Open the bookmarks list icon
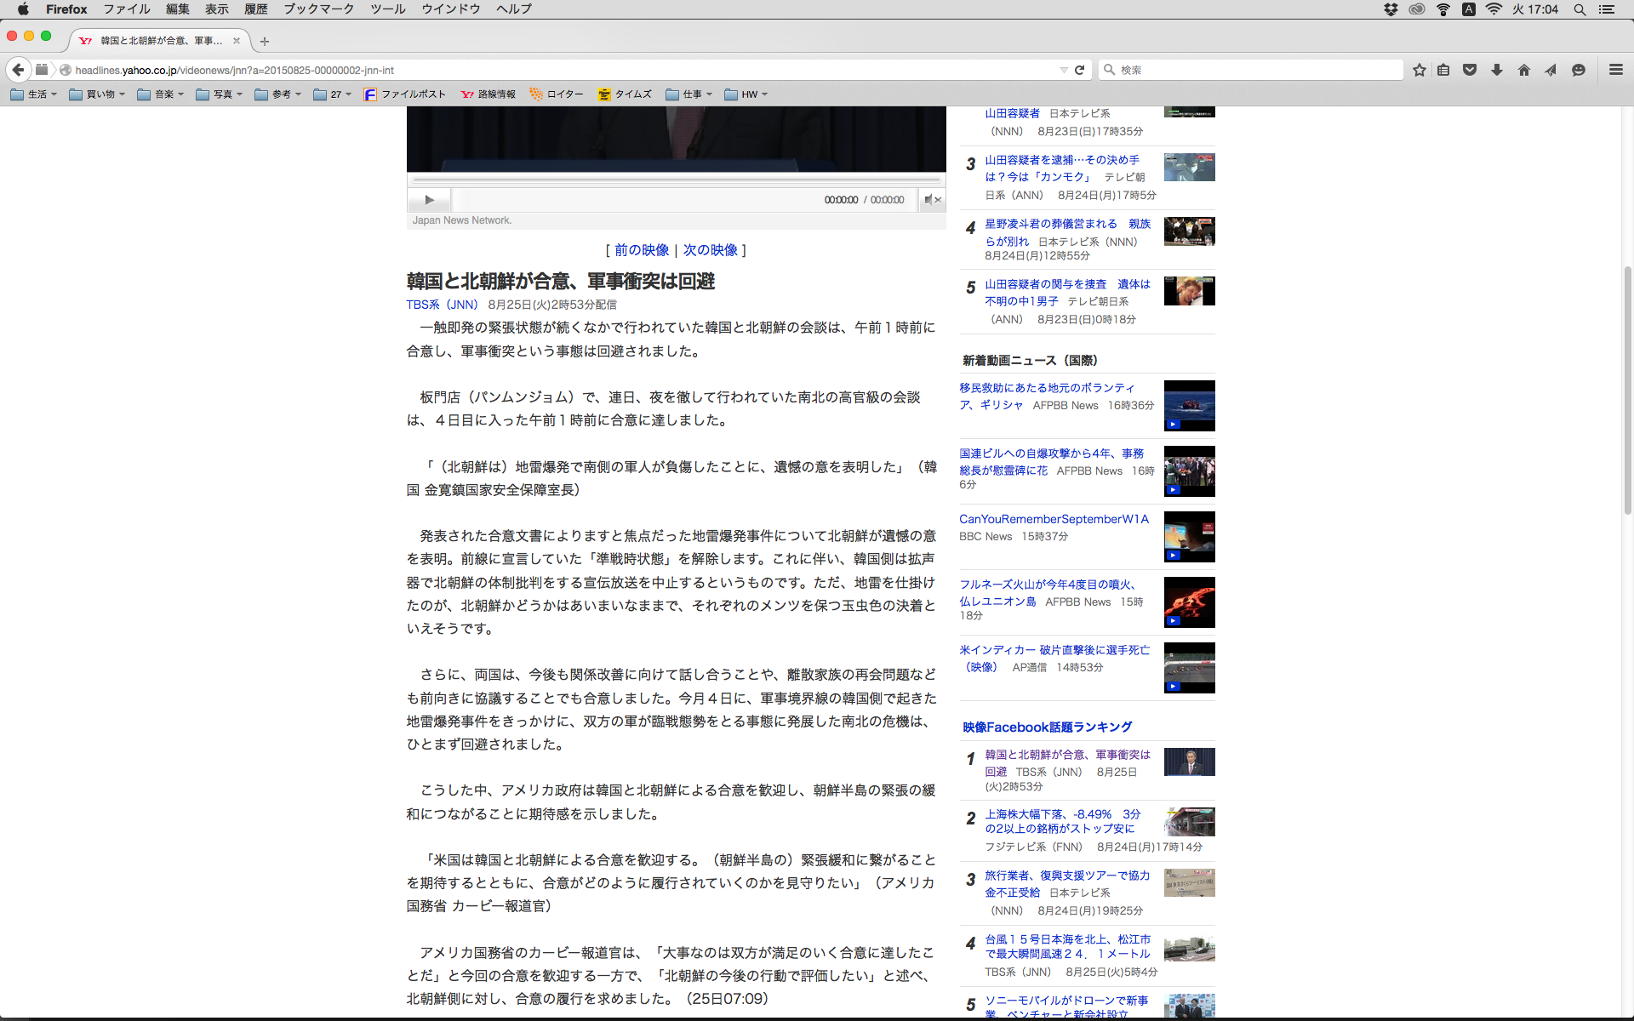The height and width of the screenshot is (1021, 1634). tap(1443, 70)
